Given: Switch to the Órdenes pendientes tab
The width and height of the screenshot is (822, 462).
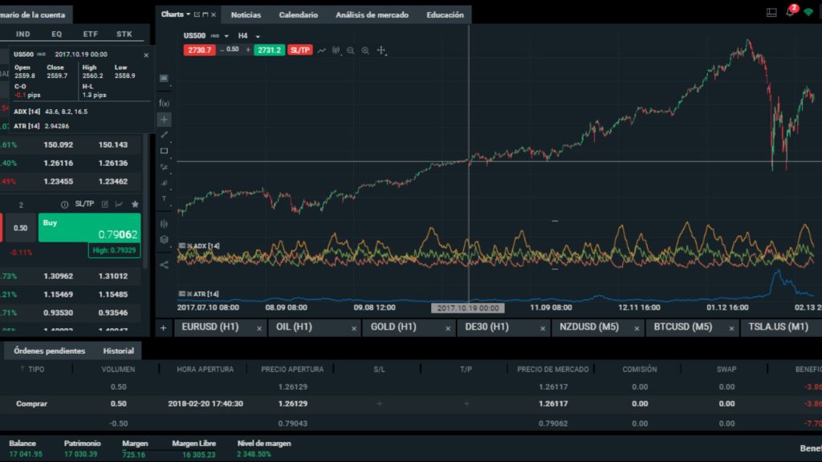Looking at the screenshot, I should pos(49,351).
